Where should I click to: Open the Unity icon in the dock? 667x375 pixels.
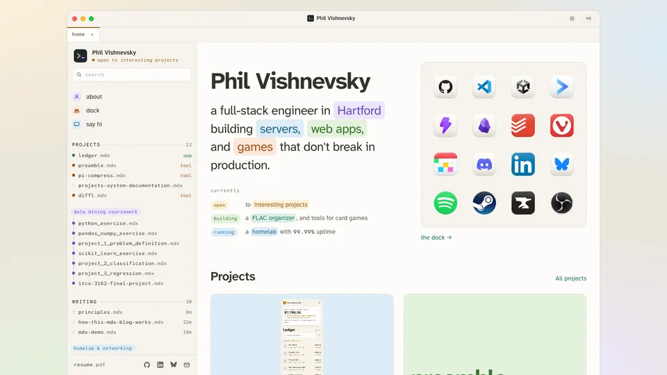click(522, 87)
